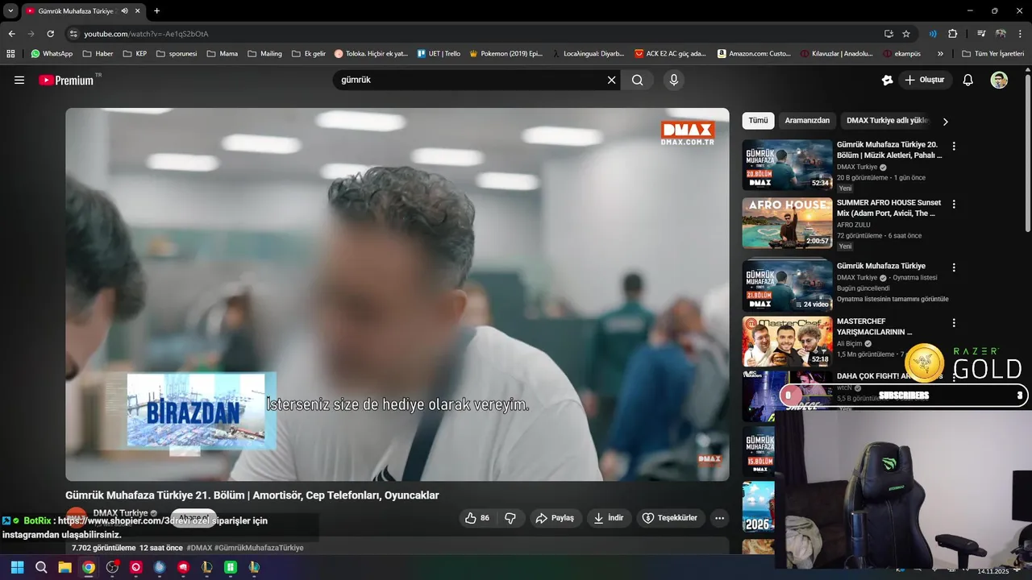Click the video title Gümrük Muhafaza Türkiye 21. Bölüm
The width and height of the screenshot is (1032, 580).
(252, 495)
